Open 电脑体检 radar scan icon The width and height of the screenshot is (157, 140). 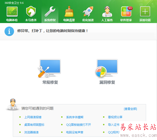click(12, 12)
